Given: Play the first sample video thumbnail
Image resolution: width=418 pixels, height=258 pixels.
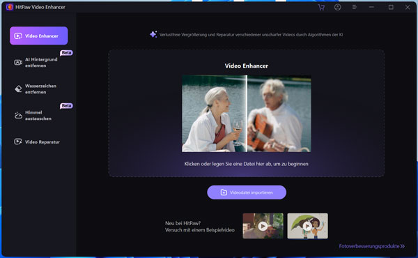Looking at the screenshot, I should point(263,226).
